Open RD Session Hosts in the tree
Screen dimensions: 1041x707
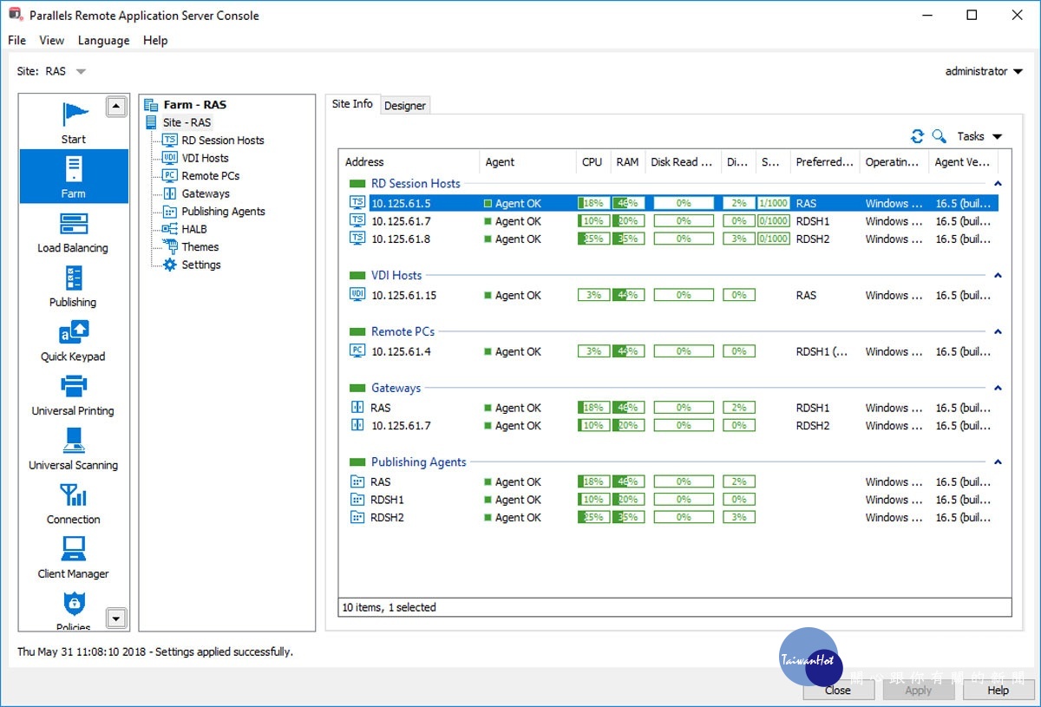click(223, 141)
